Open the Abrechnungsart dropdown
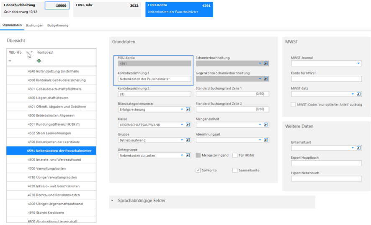The image size is (371, 225). [260, 140]
